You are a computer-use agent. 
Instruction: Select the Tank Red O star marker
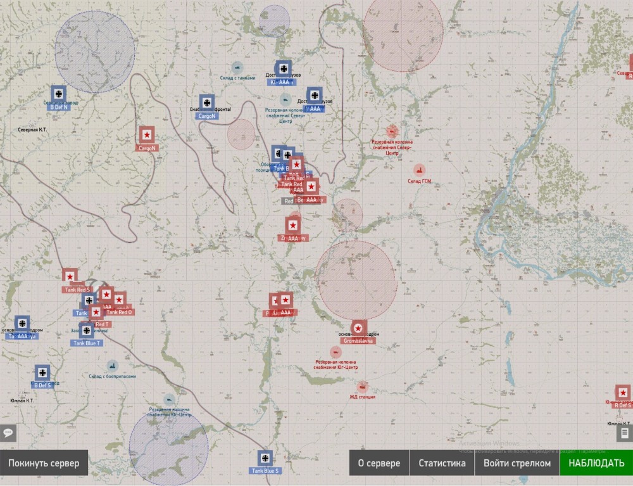tap(119, 300)
